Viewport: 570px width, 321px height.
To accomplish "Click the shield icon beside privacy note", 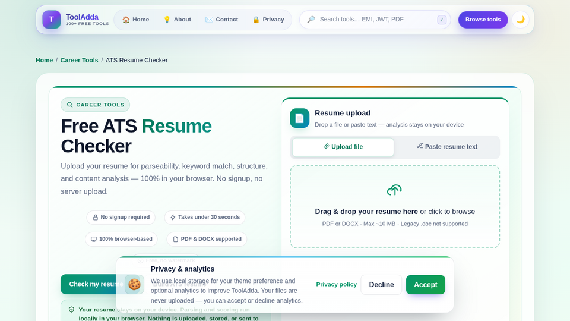I will (72, 310).
